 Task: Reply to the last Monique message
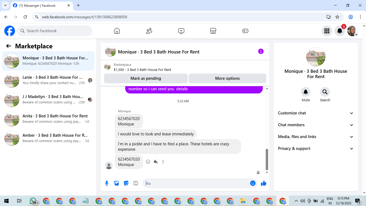tap(156, 162)
